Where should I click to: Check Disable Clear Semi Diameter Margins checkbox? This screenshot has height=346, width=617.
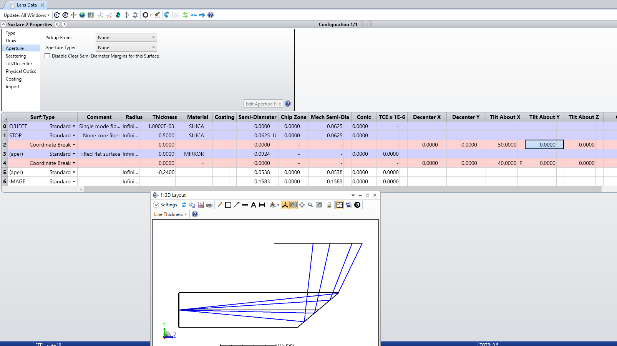point(47,56)
